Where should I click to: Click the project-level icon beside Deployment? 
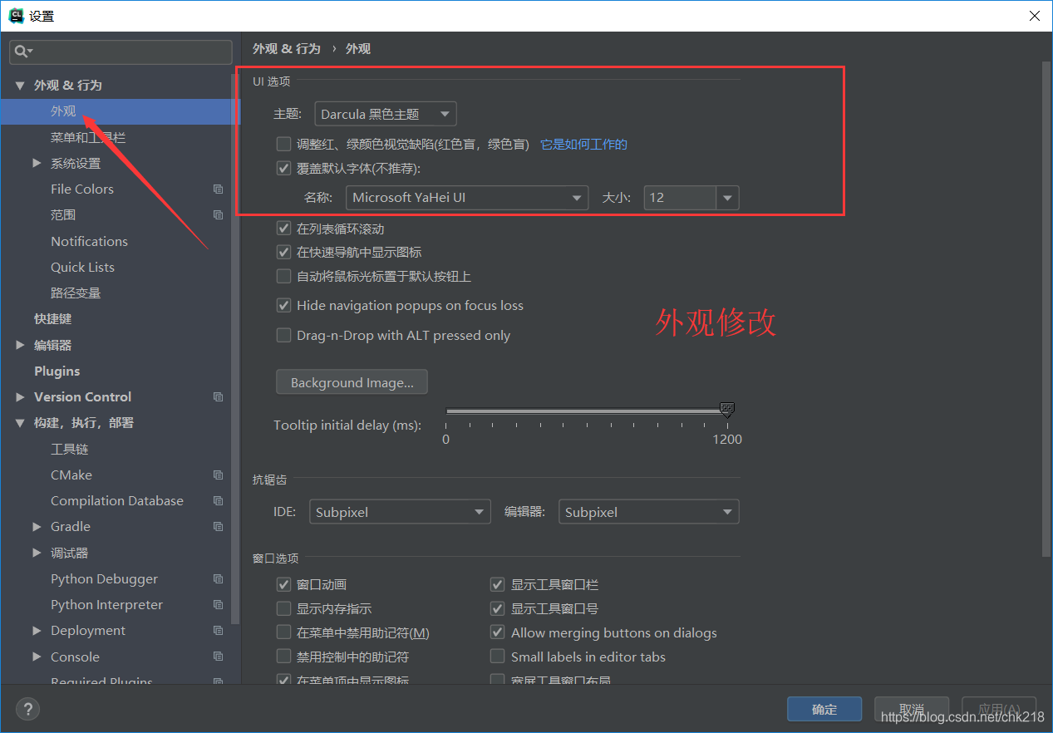[x=218, y=631]
